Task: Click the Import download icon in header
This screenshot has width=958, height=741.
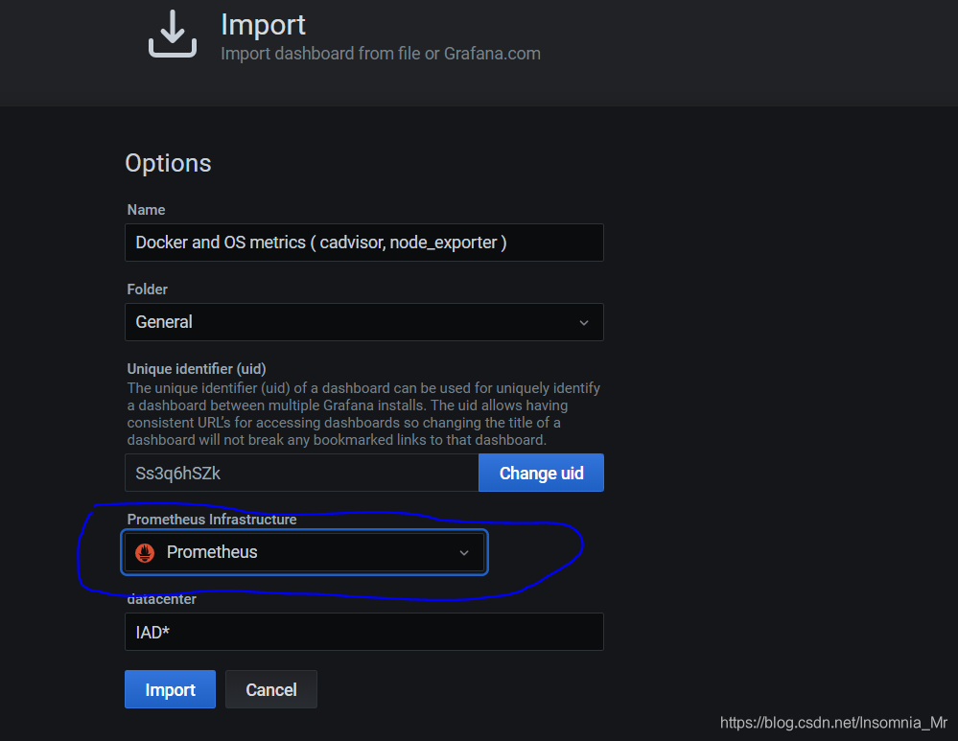Action: point(173,35)
